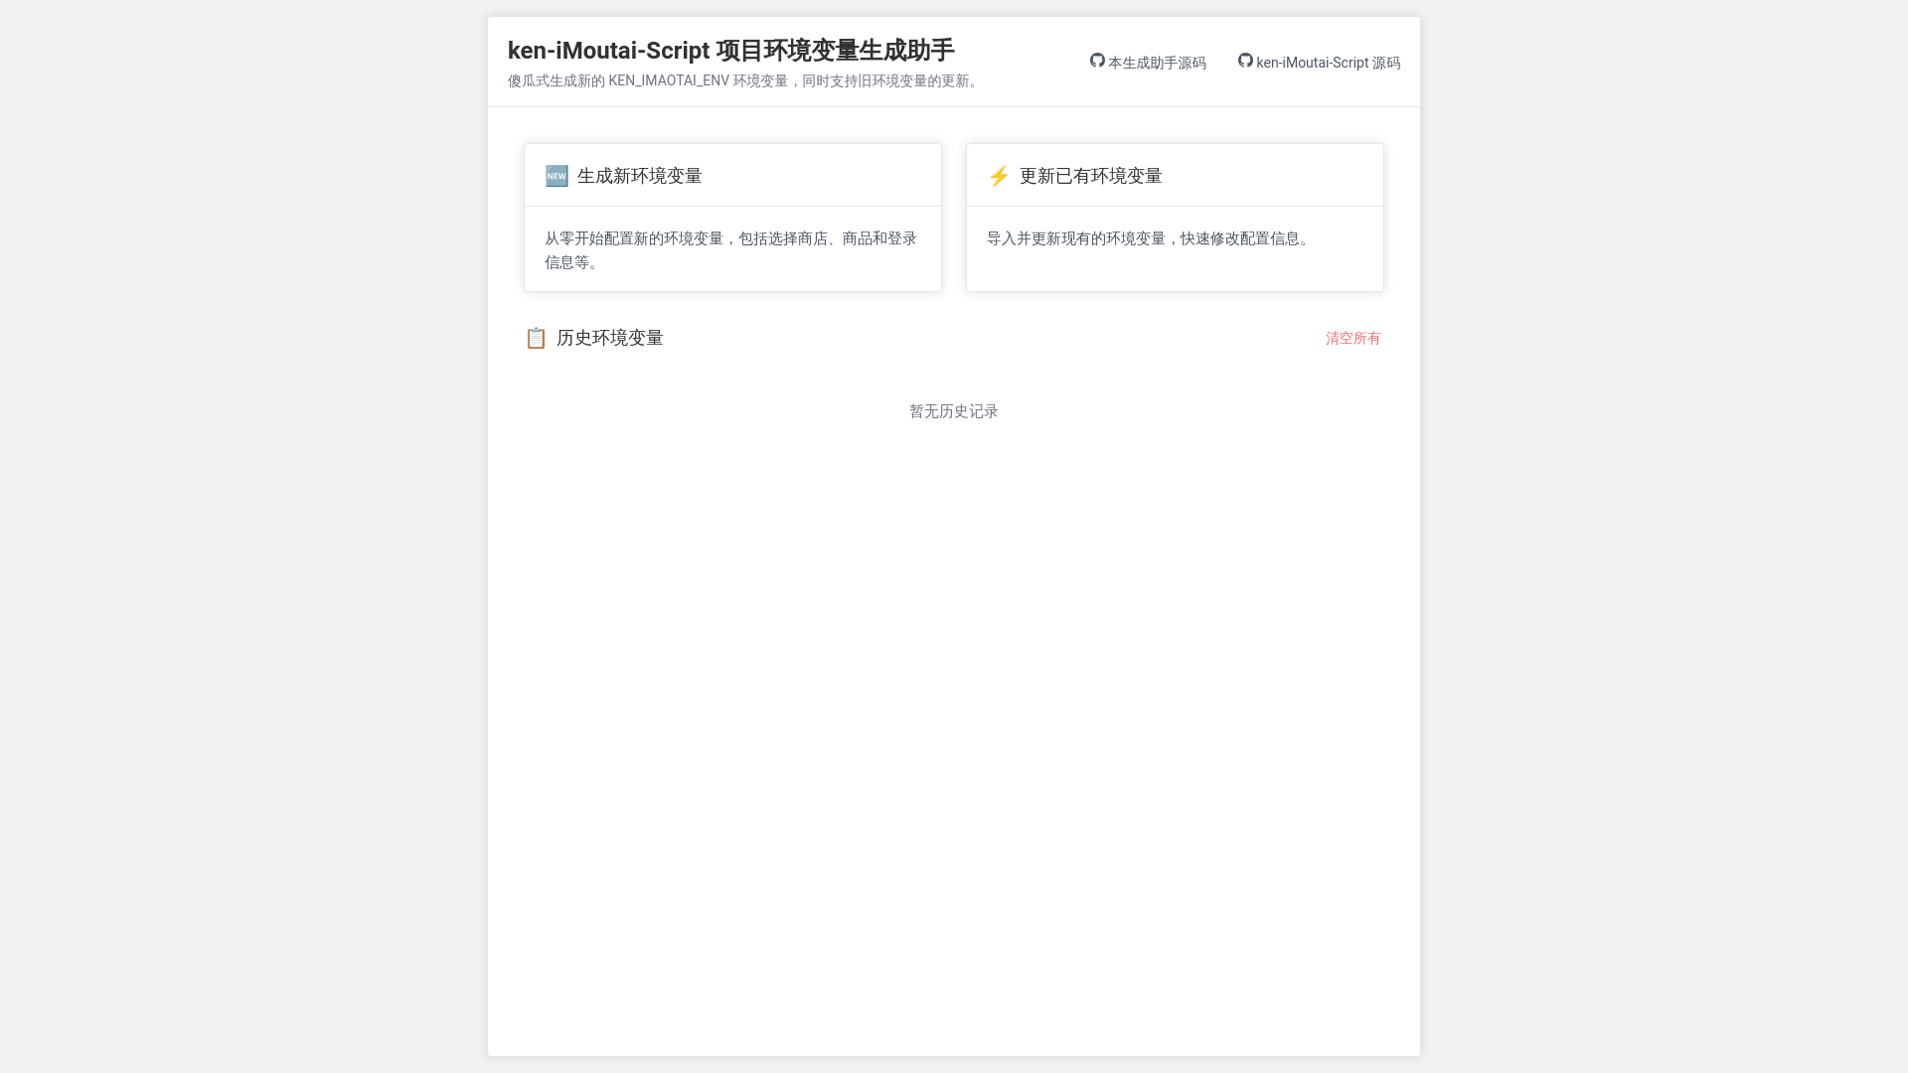Image resolution: width=1908 pixels, height=1073 pixels.
Task: Open the ken-iMoutai-Script 源码 link
Action: [1319, 63]
